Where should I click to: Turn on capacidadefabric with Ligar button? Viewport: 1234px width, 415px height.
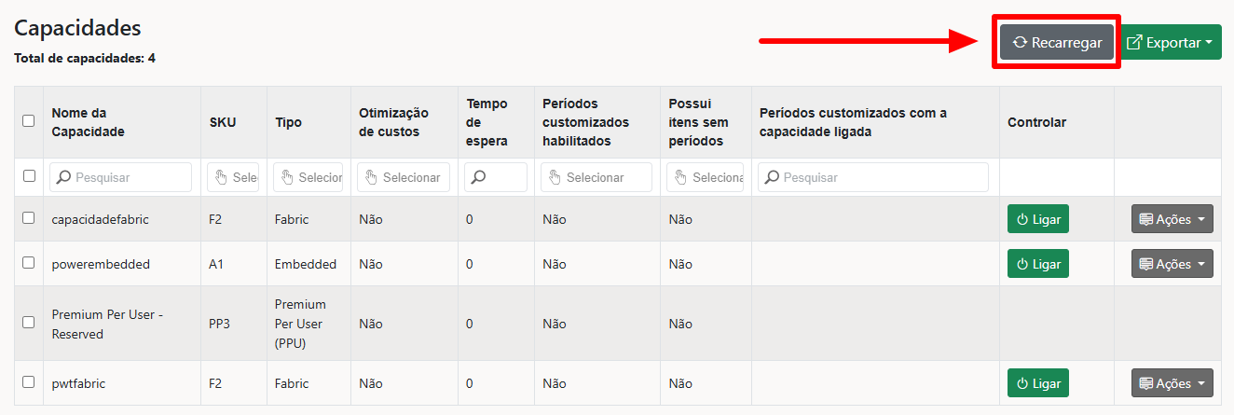click(x=1037, y=219)
